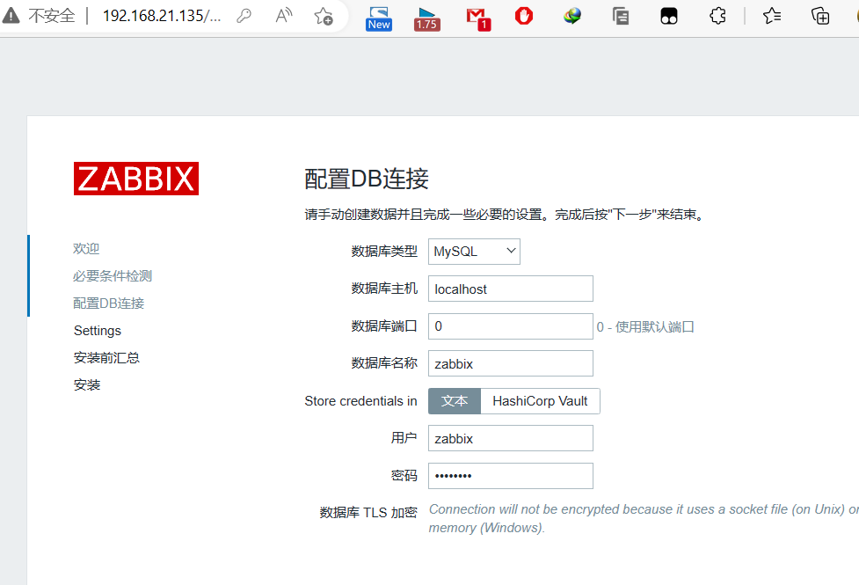This screenshot has width=859, height=585.
Task: Select Settings step in sidebar
Action: 98,331
